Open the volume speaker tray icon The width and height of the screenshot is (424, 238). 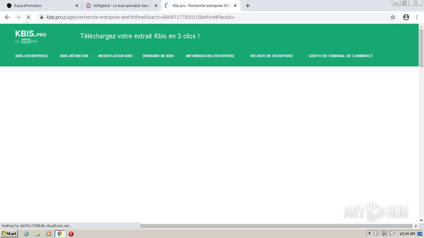click(x=377, y=234)
